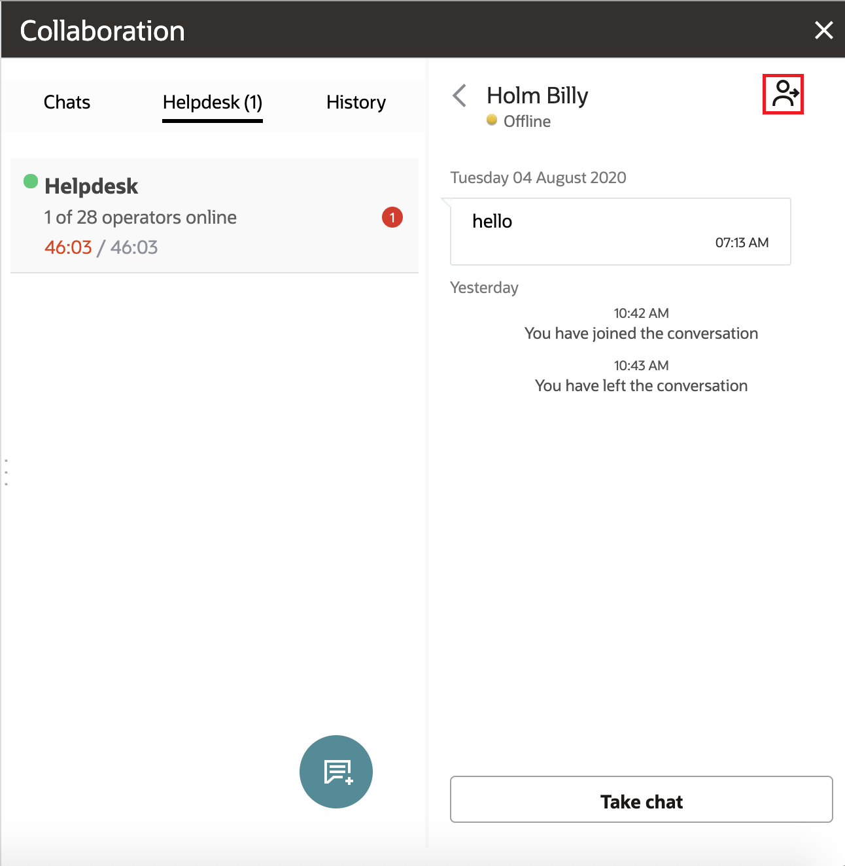
Task: Close the Collaboration panel
Action: click(x=823, y=29)
